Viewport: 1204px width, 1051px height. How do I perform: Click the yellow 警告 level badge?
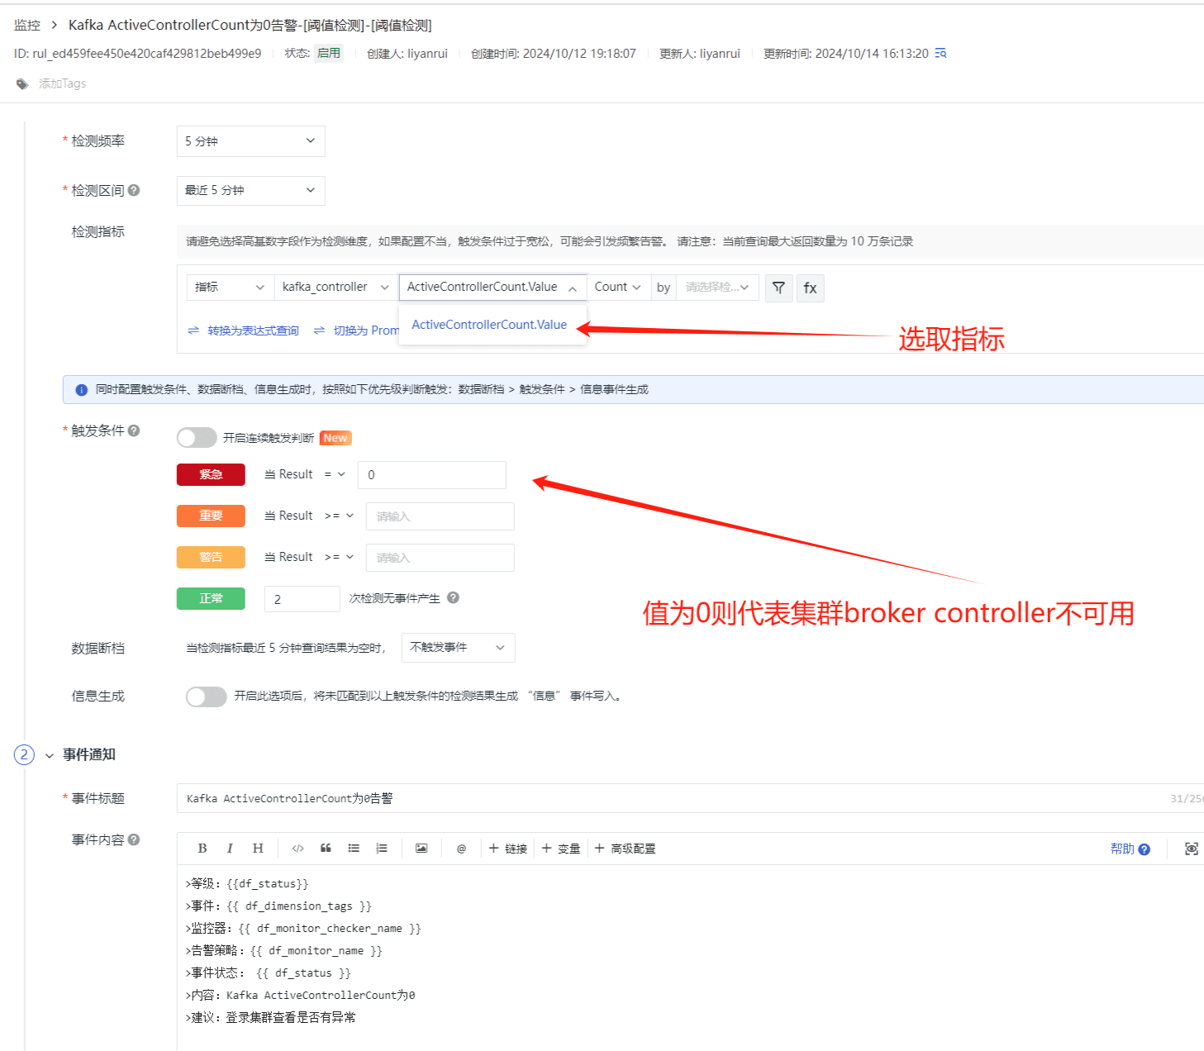click(211, 557)
